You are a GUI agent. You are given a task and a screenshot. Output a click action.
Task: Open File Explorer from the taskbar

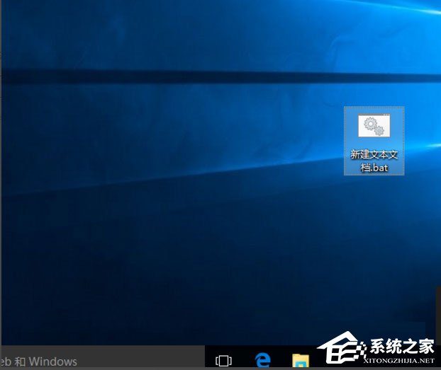301,361
